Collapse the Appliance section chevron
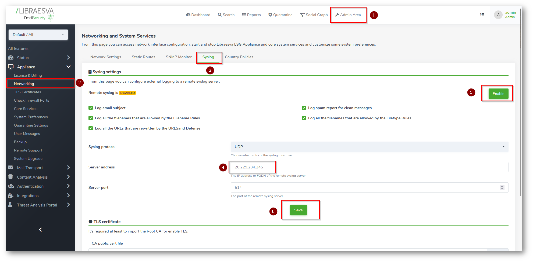The height and width of the screenshot is (262, 533). tap(69, 67)
